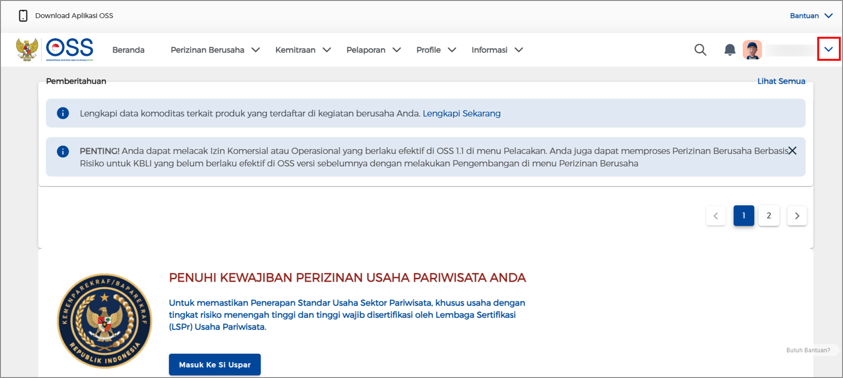Screen dimensions: 843x378
Task: Click Lihat Semua to view all notifications
Action: [x=781, y=81]
